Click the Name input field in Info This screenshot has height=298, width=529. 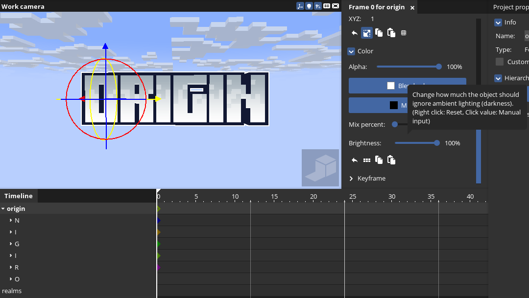tap(527, 36)
